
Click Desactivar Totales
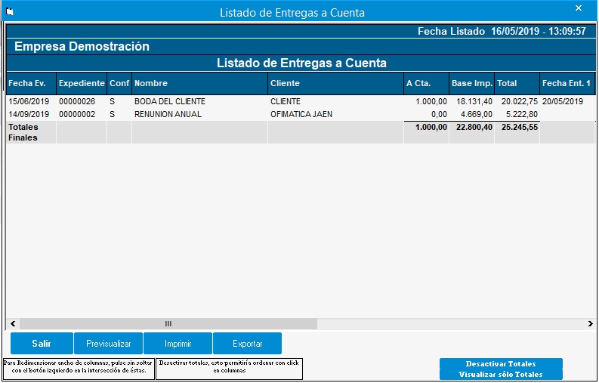tap(501, 363)
